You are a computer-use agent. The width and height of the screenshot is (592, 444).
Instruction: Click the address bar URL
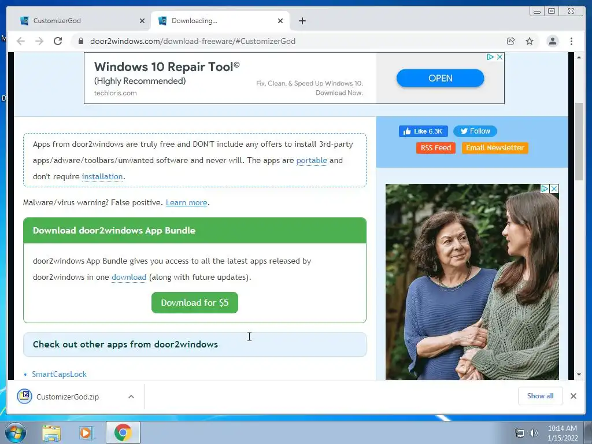[193, 41]
